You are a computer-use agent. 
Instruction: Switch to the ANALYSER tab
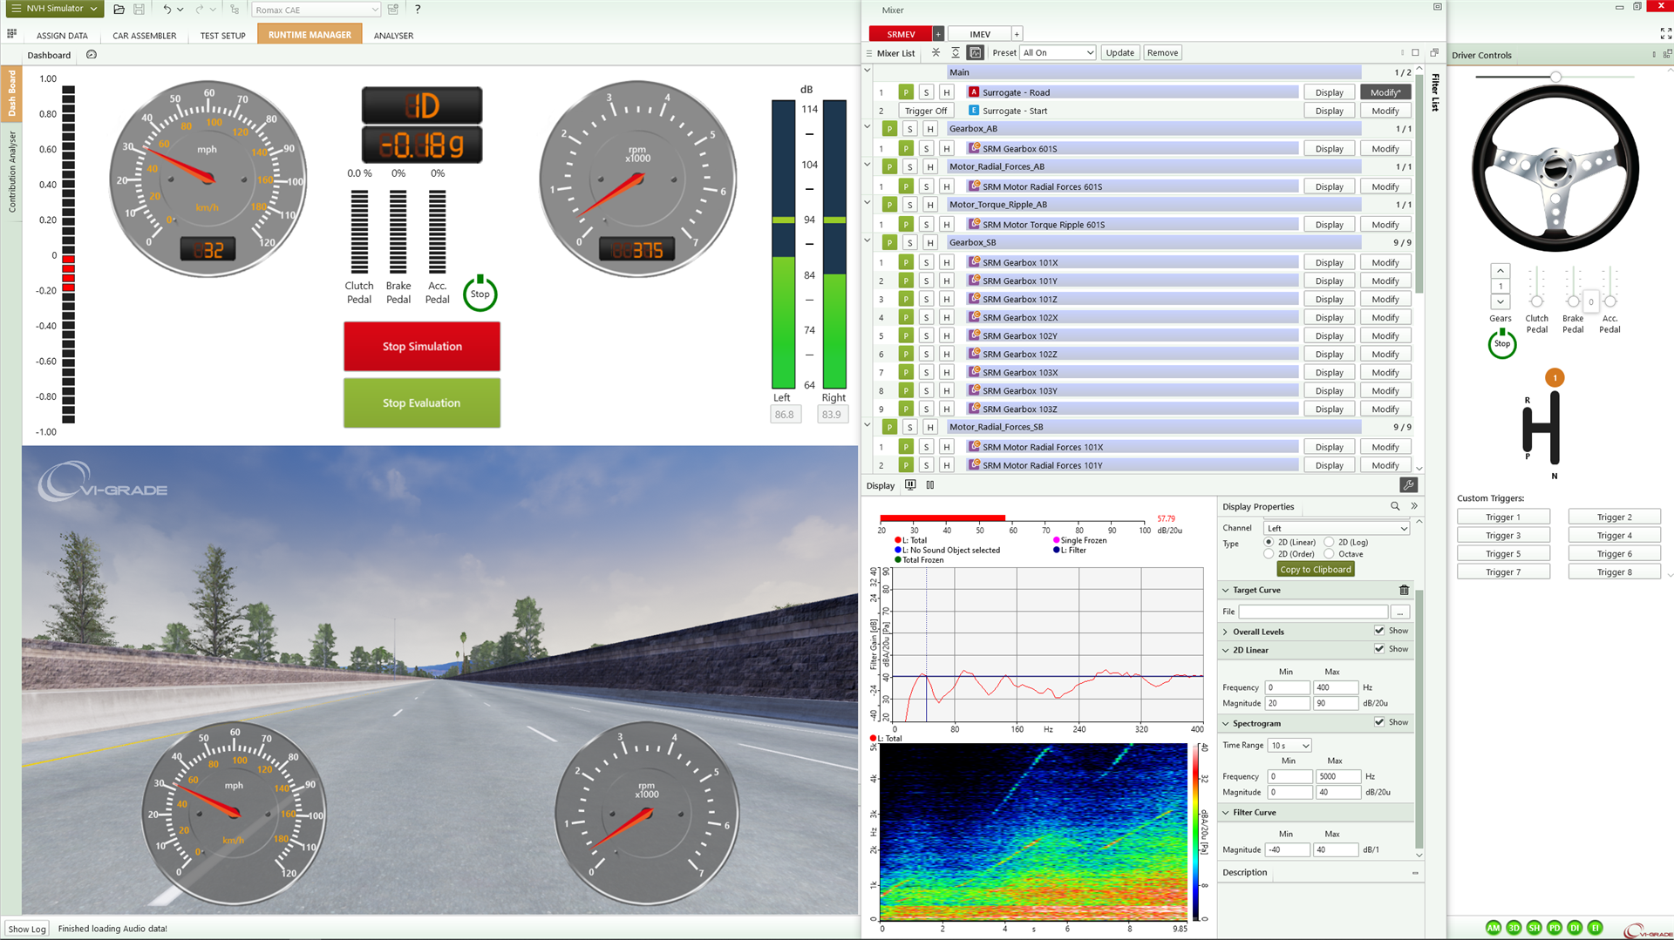click(393, 36)
